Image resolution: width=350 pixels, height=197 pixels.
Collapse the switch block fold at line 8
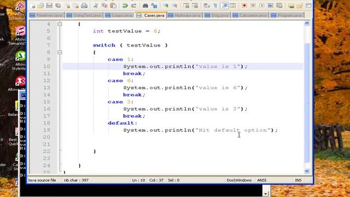pyautogui.click(x=60, y=53)
